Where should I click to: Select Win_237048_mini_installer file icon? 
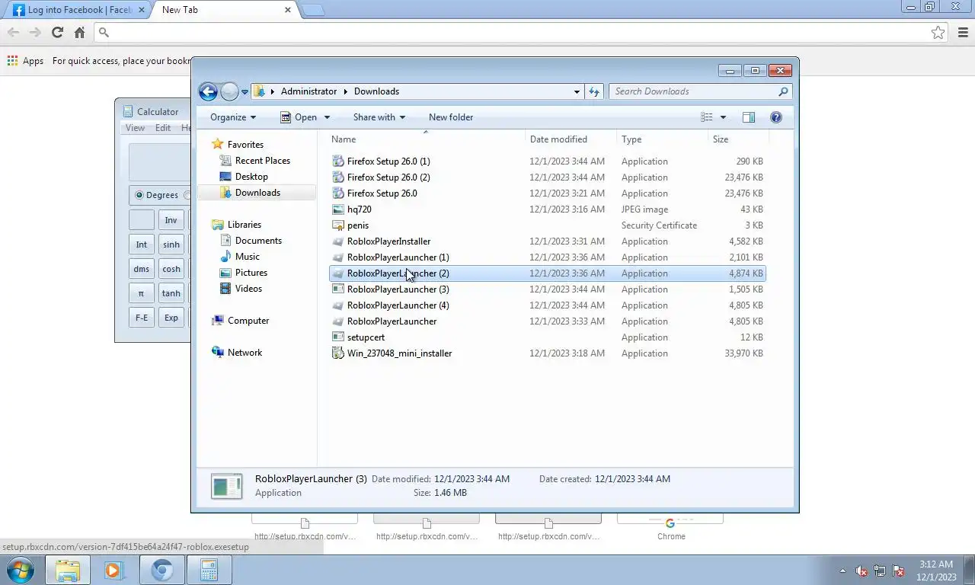click(338, 353)
